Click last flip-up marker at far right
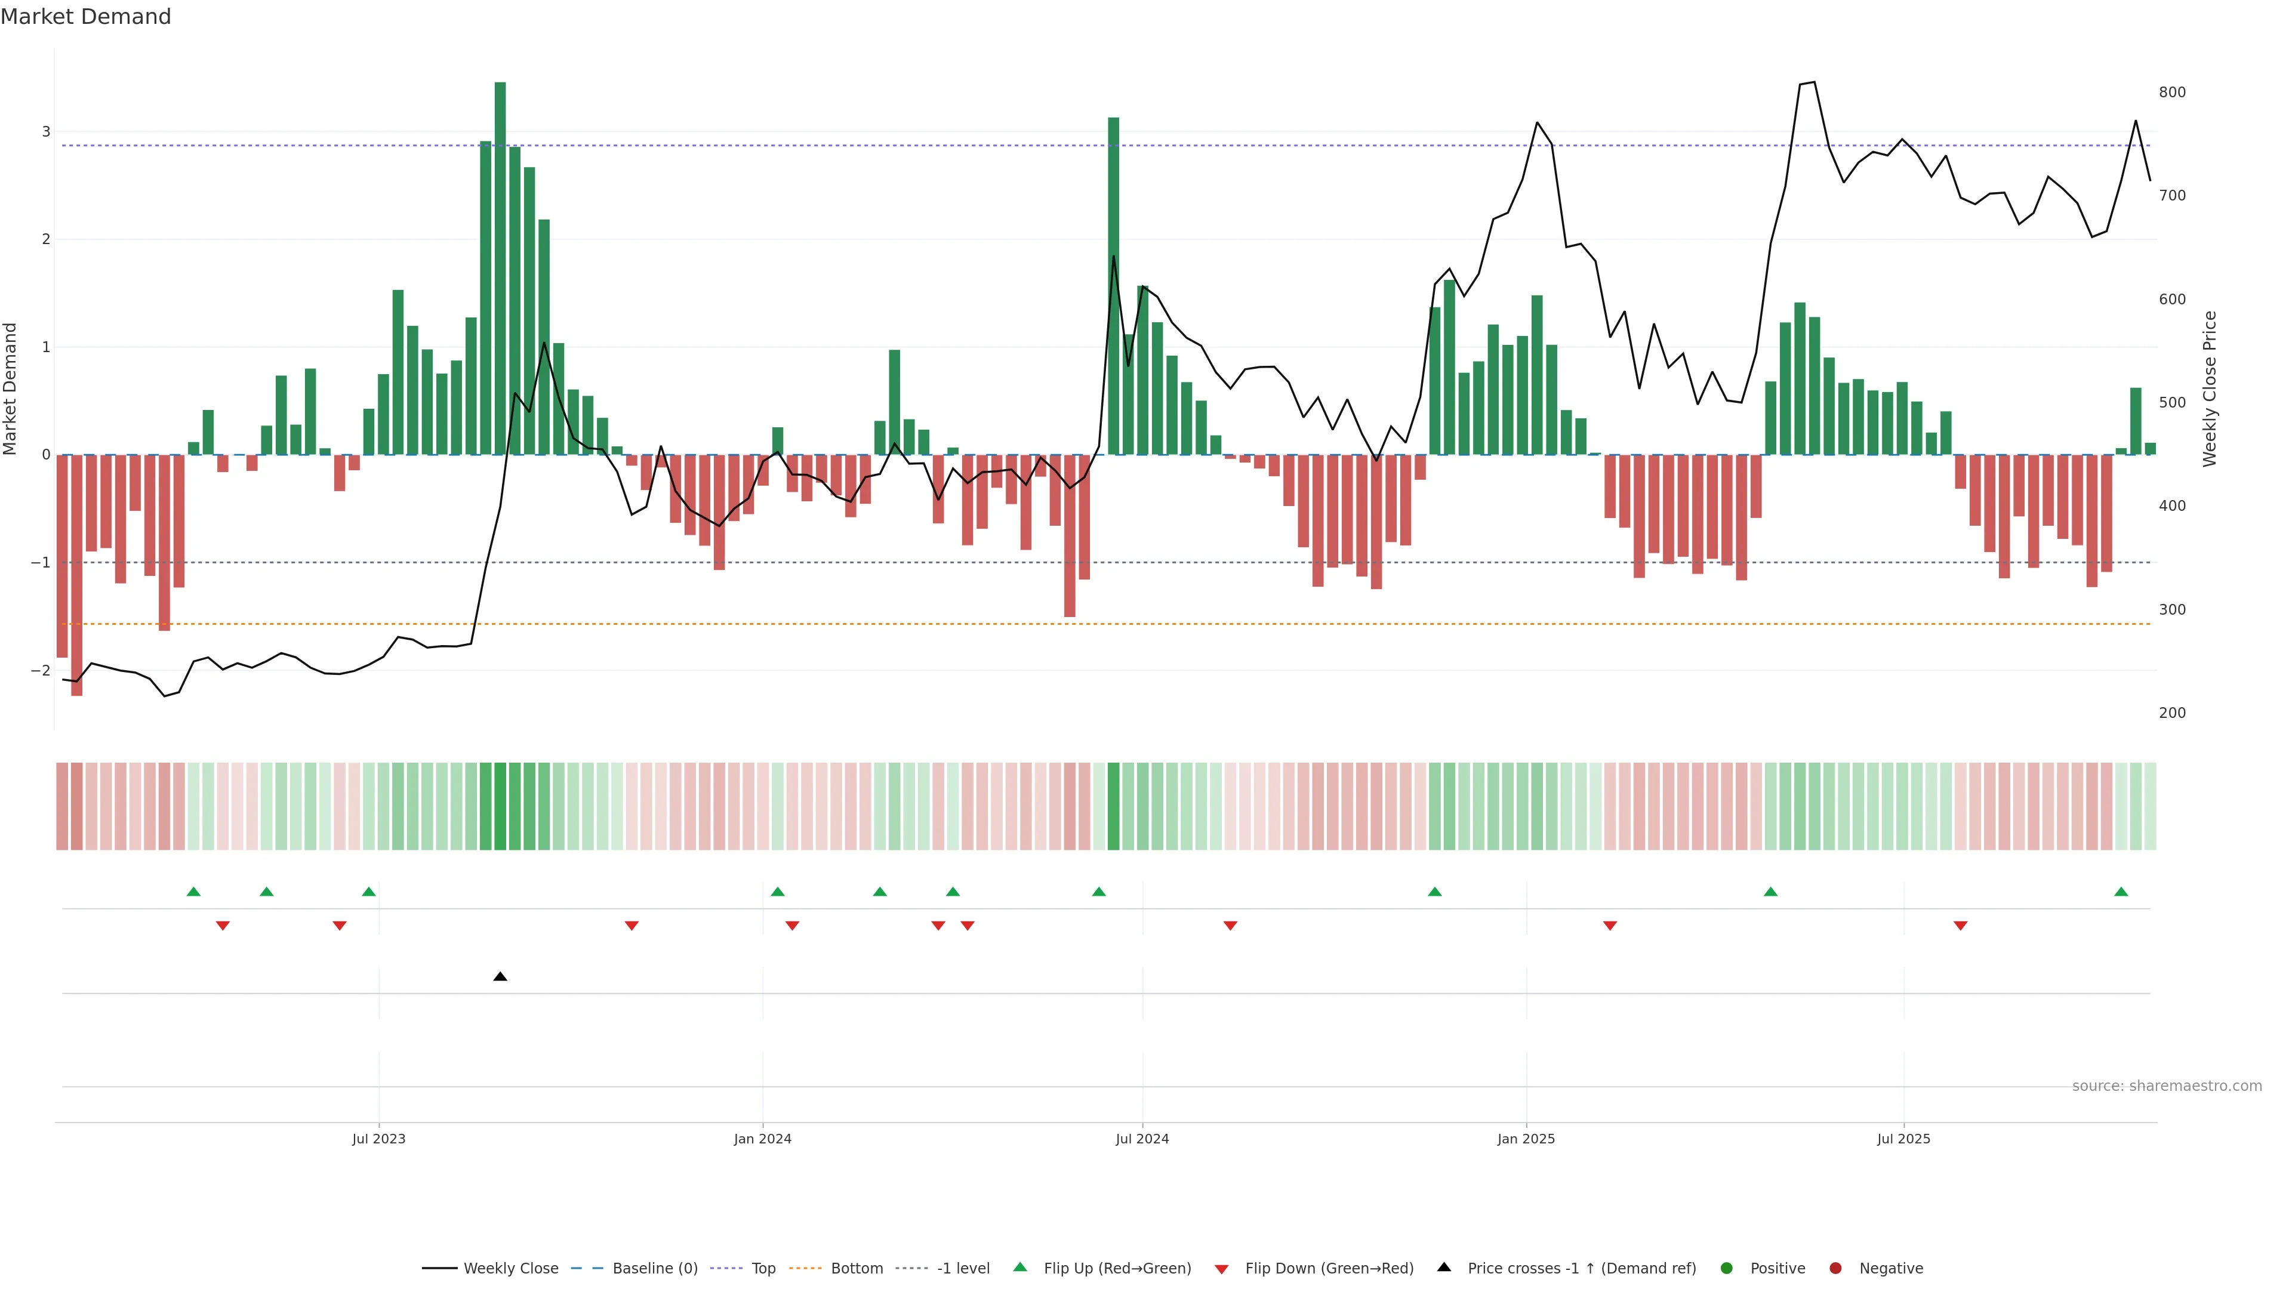The width and height of the screenshot is (2292, 1289). (2121, 892)
